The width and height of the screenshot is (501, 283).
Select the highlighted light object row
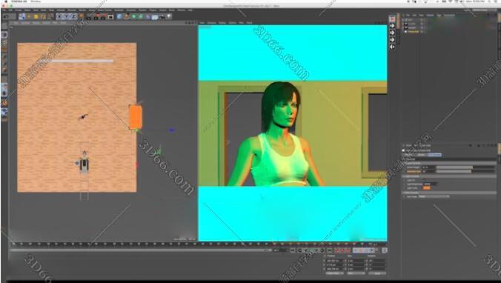click(x=413, y=32)
